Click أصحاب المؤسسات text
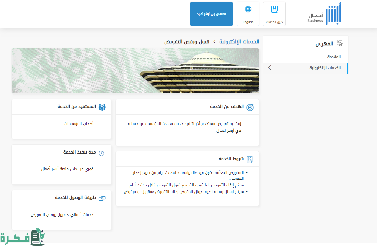This screenshot has height=246, width=377. click(x=79, y=123)
